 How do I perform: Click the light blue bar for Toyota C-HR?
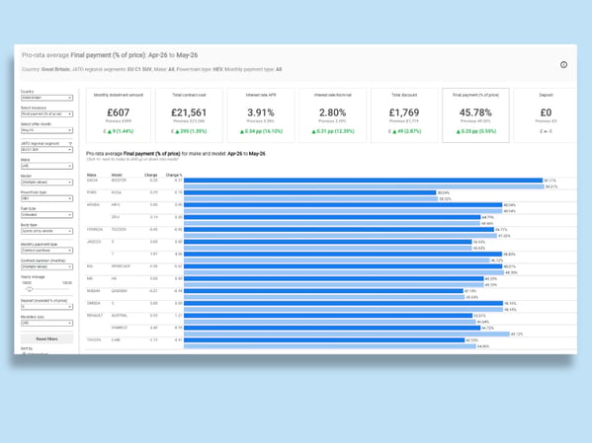click(x=329, y=346)
